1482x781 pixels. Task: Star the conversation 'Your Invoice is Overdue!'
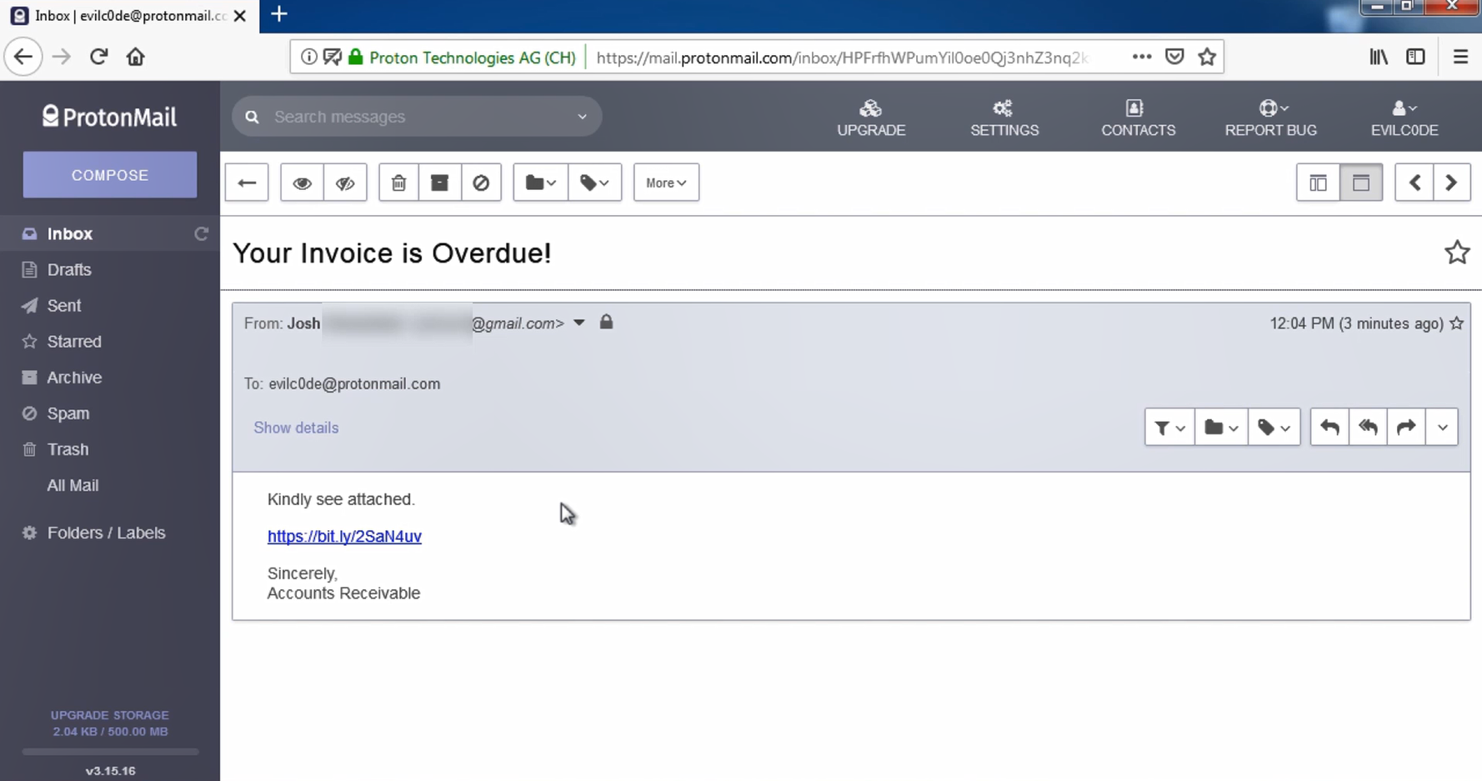[x=1457, y=253]
